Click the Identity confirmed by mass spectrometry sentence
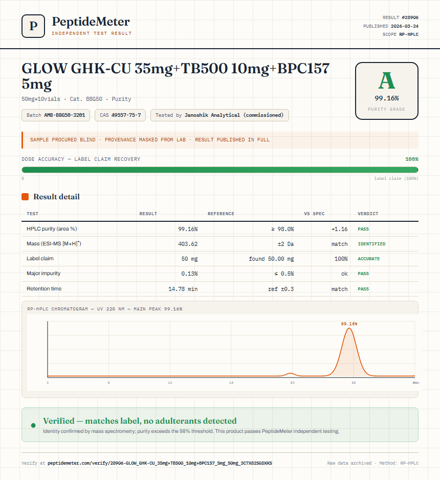Image resolution: width=440 pixels, height=480 pixels. click(191, 431)
